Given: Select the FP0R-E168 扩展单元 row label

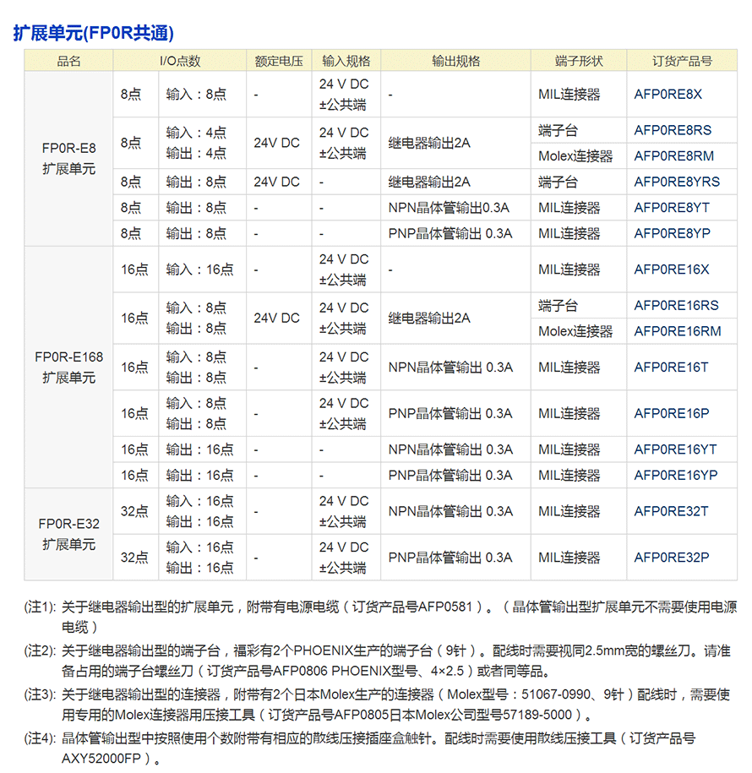Looking at the screenshot, I should click(68, 367).
